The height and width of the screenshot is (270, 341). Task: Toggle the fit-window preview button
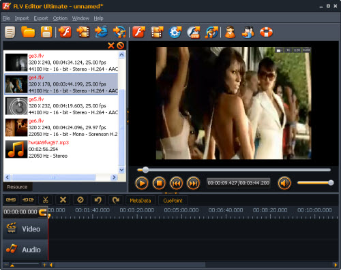click(x=279, y=50)
